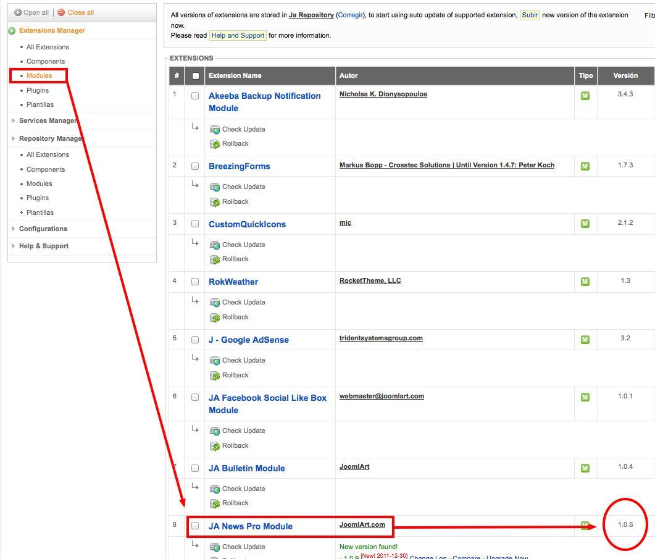Check the RokWeather row checkbox
Viewport: 655px width, 559px height.
[x=195, y=282]
